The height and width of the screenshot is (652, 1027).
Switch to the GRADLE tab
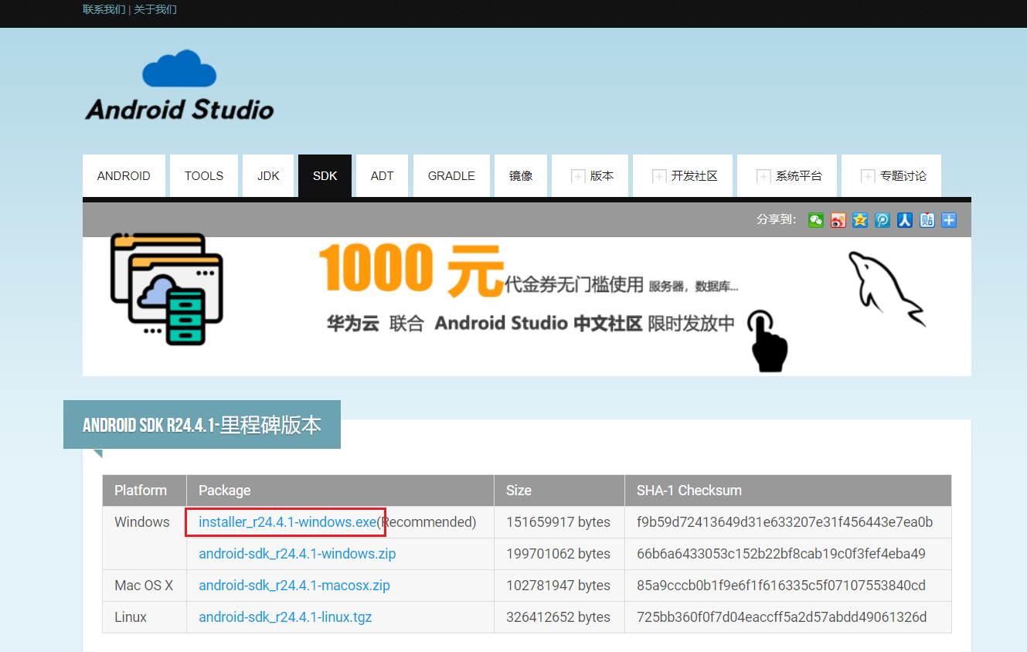point(451,175)
